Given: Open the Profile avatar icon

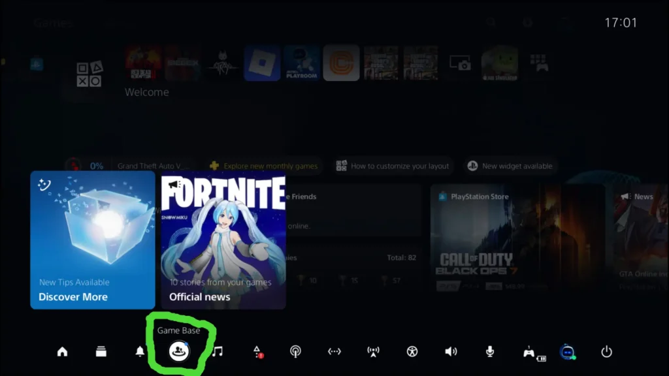Looking at the screenshot, I should point(568,352).
